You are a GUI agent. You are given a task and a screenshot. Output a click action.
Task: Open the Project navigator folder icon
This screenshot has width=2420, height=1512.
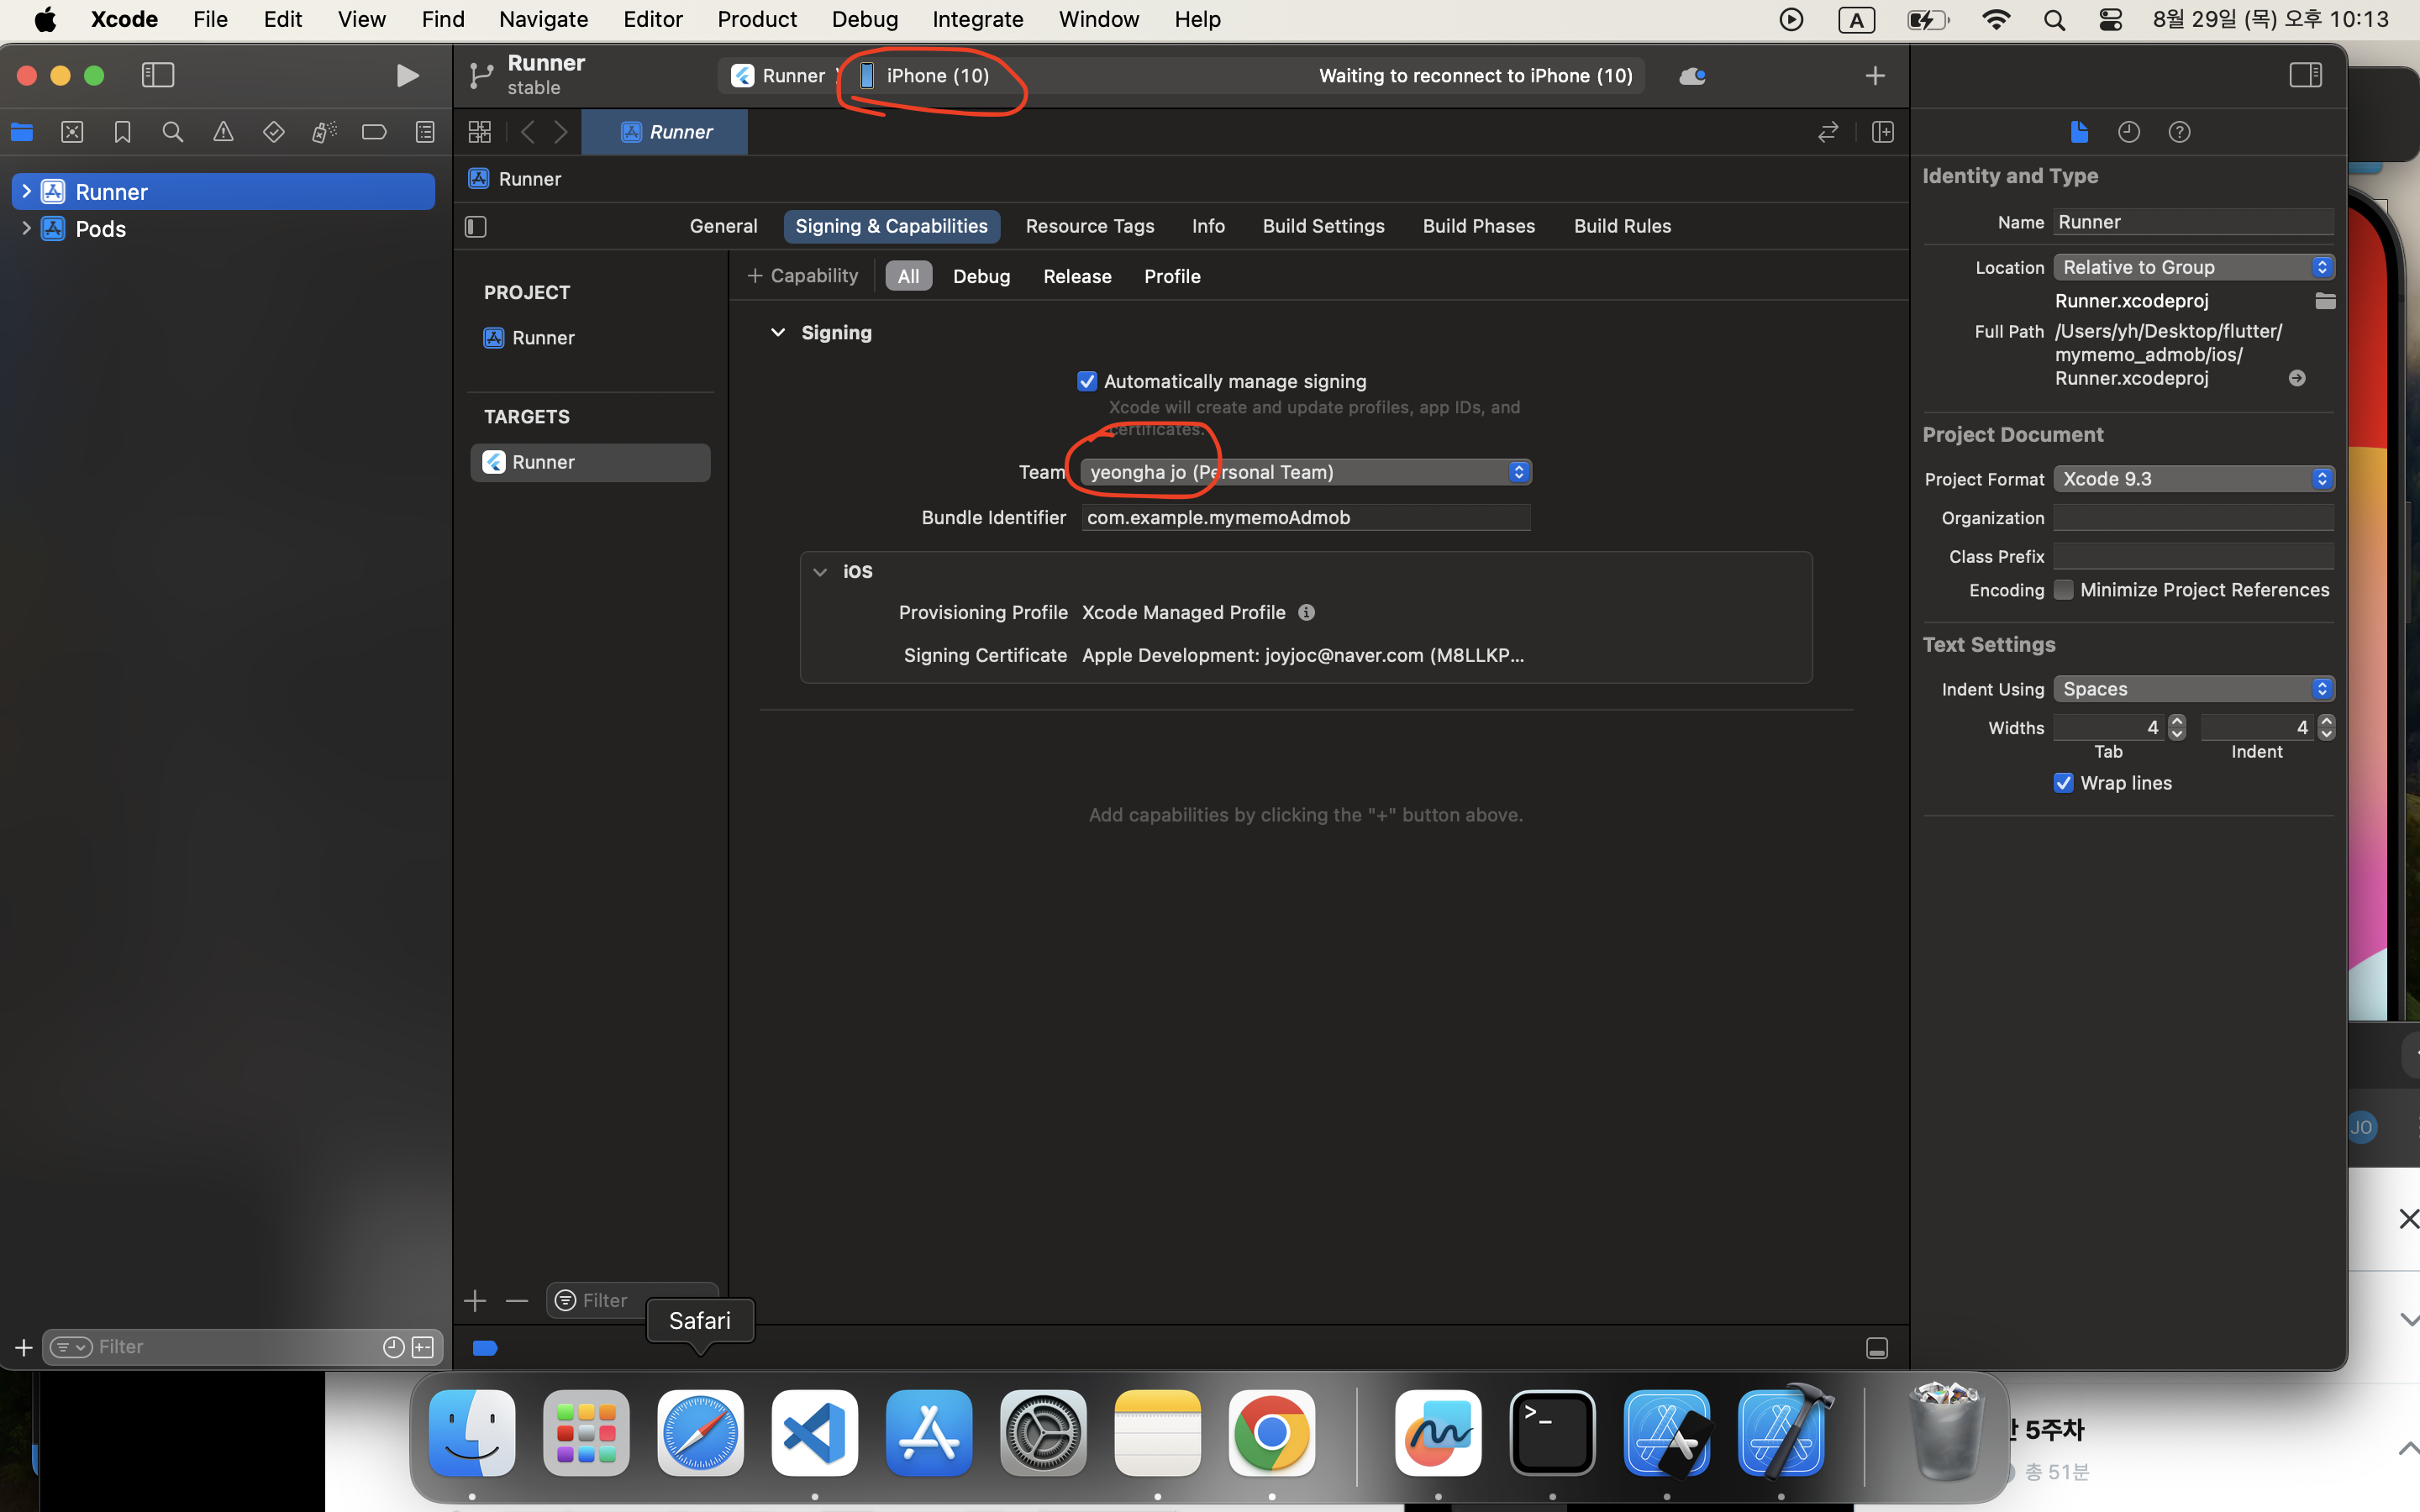(22, 132)
